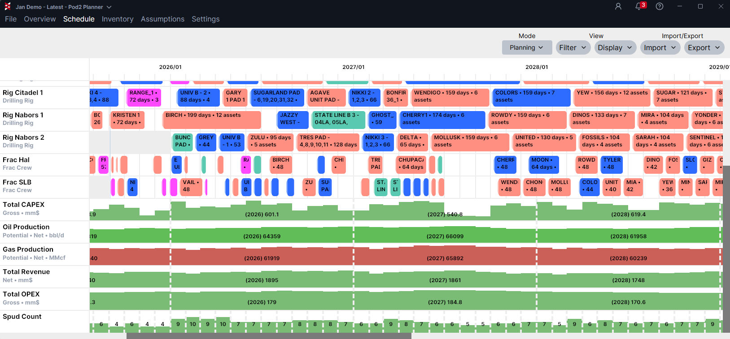Click the help question mark icon
730x339 pixels.
(659, 6)
